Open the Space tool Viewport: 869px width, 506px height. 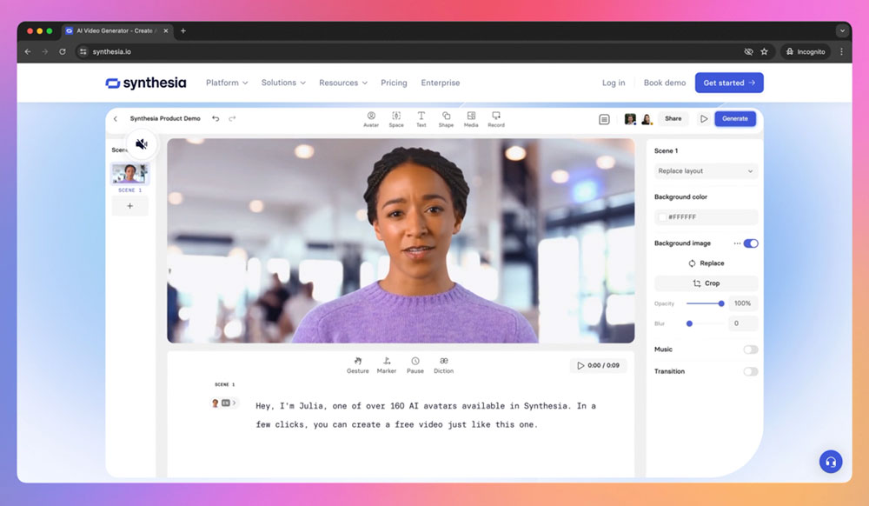(396, 119)
